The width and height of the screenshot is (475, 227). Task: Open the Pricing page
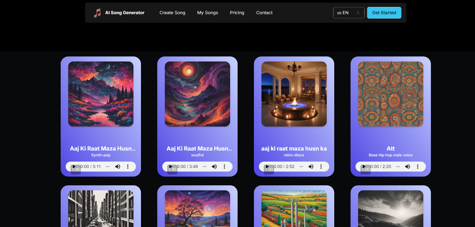pyautogui.click(x=237, y=13)
